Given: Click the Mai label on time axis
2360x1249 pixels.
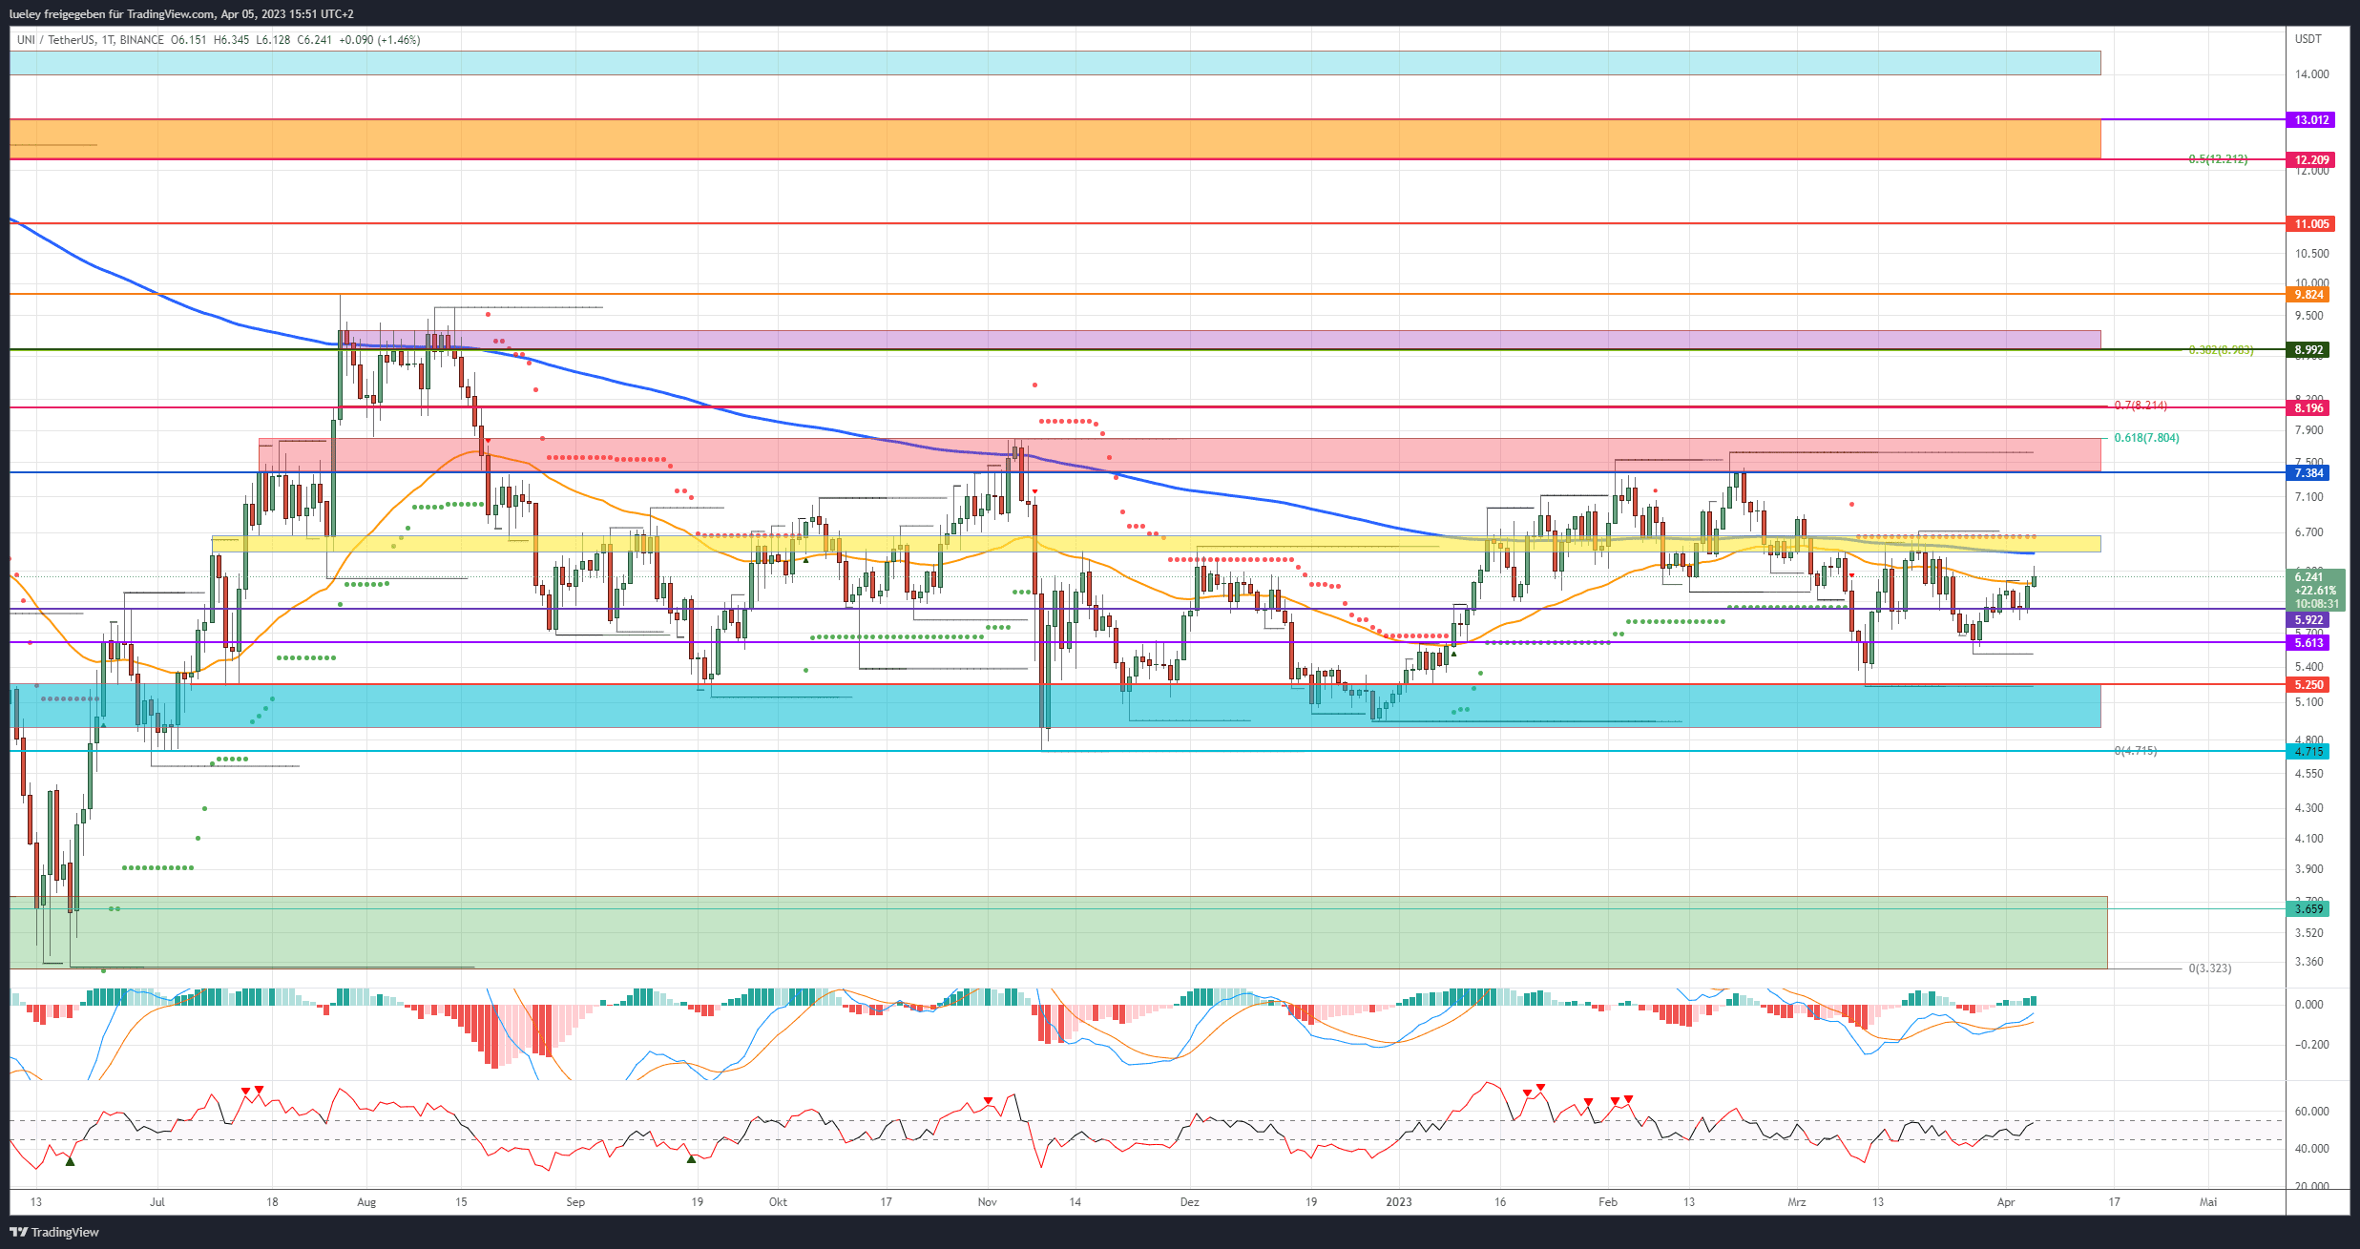Looking at the screenshot, I should coord(2208,1202).
